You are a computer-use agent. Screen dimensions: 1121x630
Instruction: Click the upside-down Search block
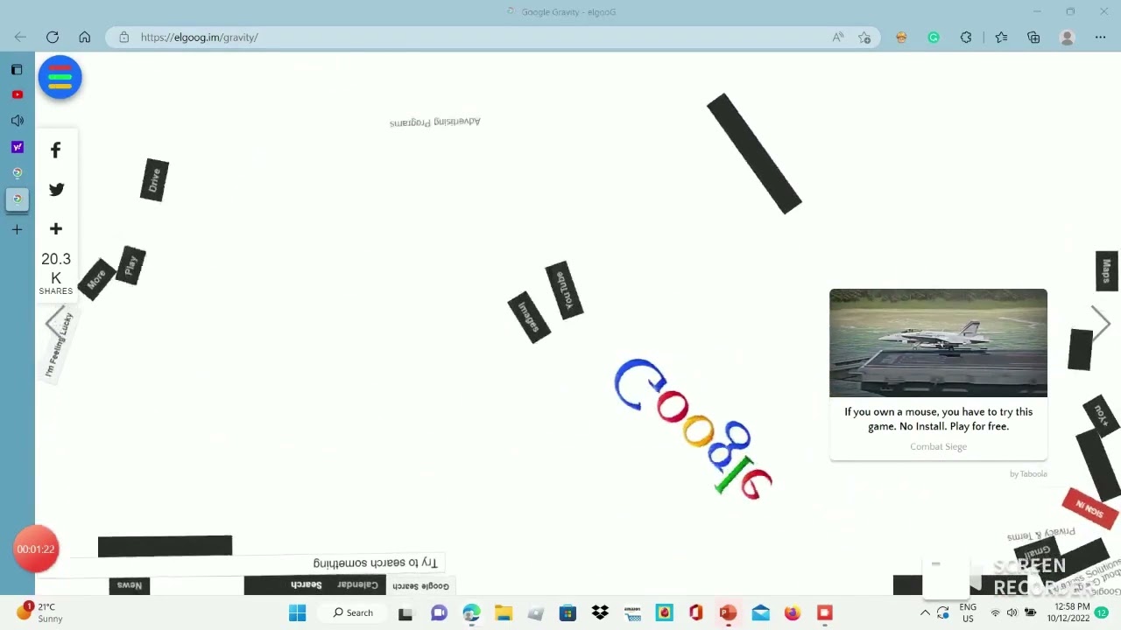tap(306, 585)
